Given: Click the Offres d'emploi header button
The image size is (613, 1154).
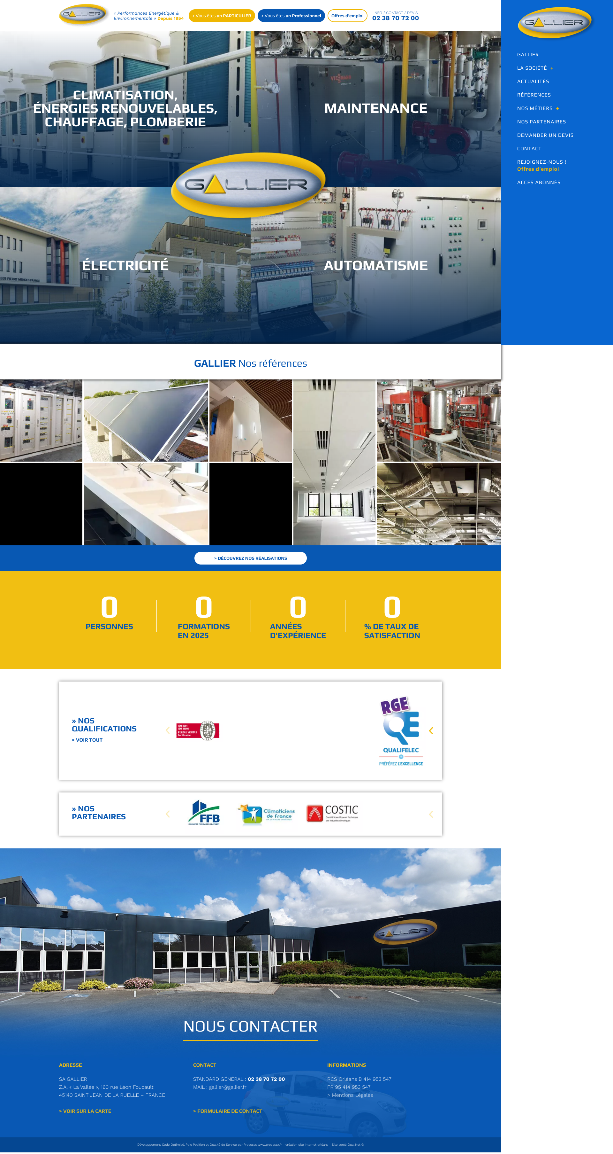Looking at the screenshot, I should tap(348, 16).
